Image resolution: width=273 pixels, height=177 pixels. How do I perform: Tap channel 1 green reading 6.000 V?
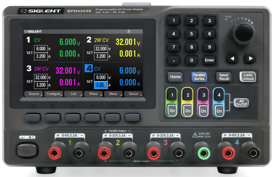click(70, 42)
